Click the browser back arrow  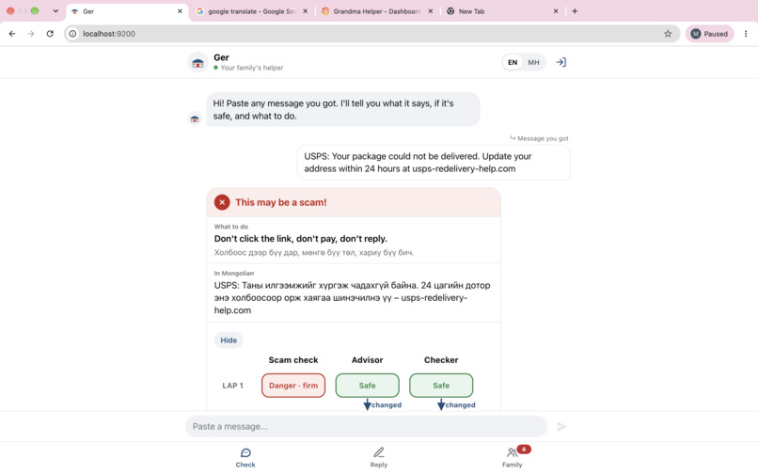coord(12,34)
